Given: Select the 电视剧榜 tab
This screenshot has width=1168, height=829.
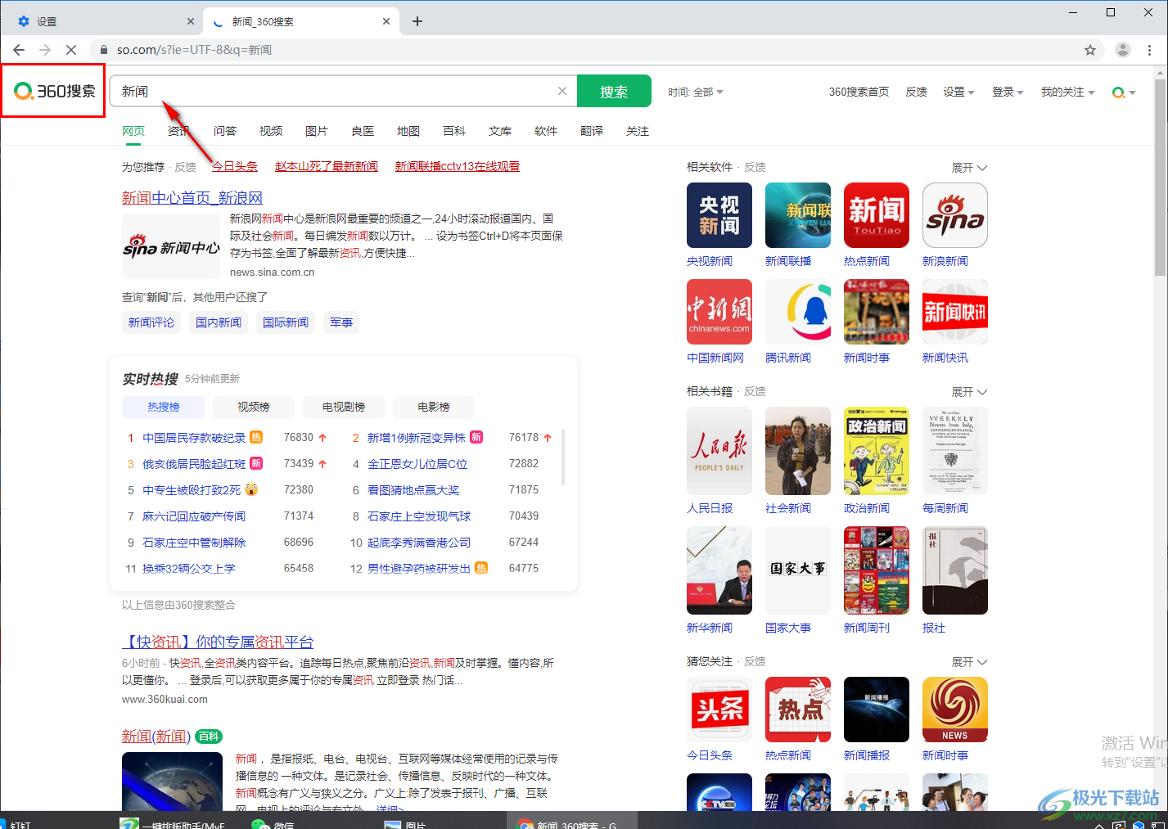Looking at the screenshot, I should 344,407.
